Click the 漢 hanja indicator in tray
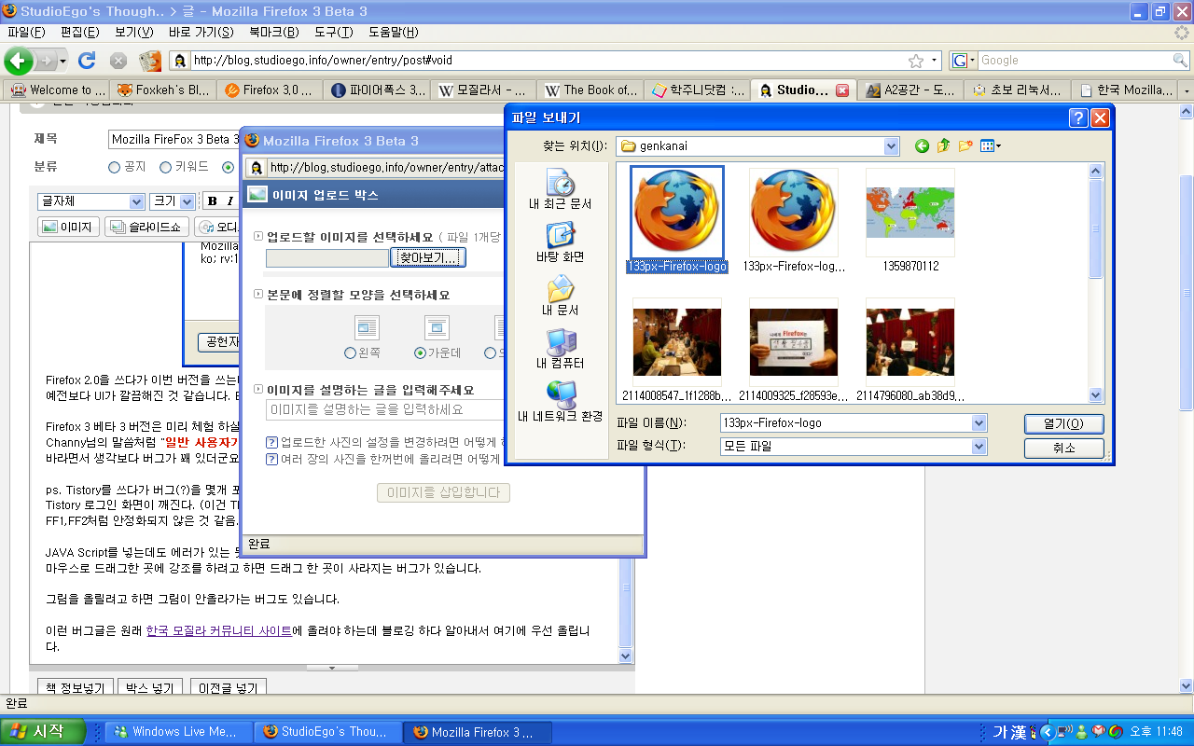This screenshot has height=746, width=1194. (x=1020, y=732)
